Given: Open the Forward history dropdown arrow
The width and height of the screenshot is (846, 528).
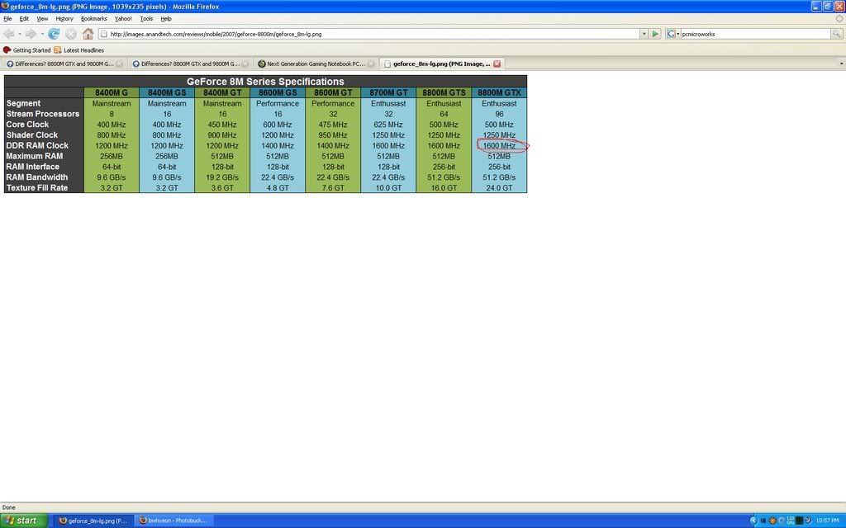Looking at the screenshot, I should pyautogui.click(x=42, y=34).
